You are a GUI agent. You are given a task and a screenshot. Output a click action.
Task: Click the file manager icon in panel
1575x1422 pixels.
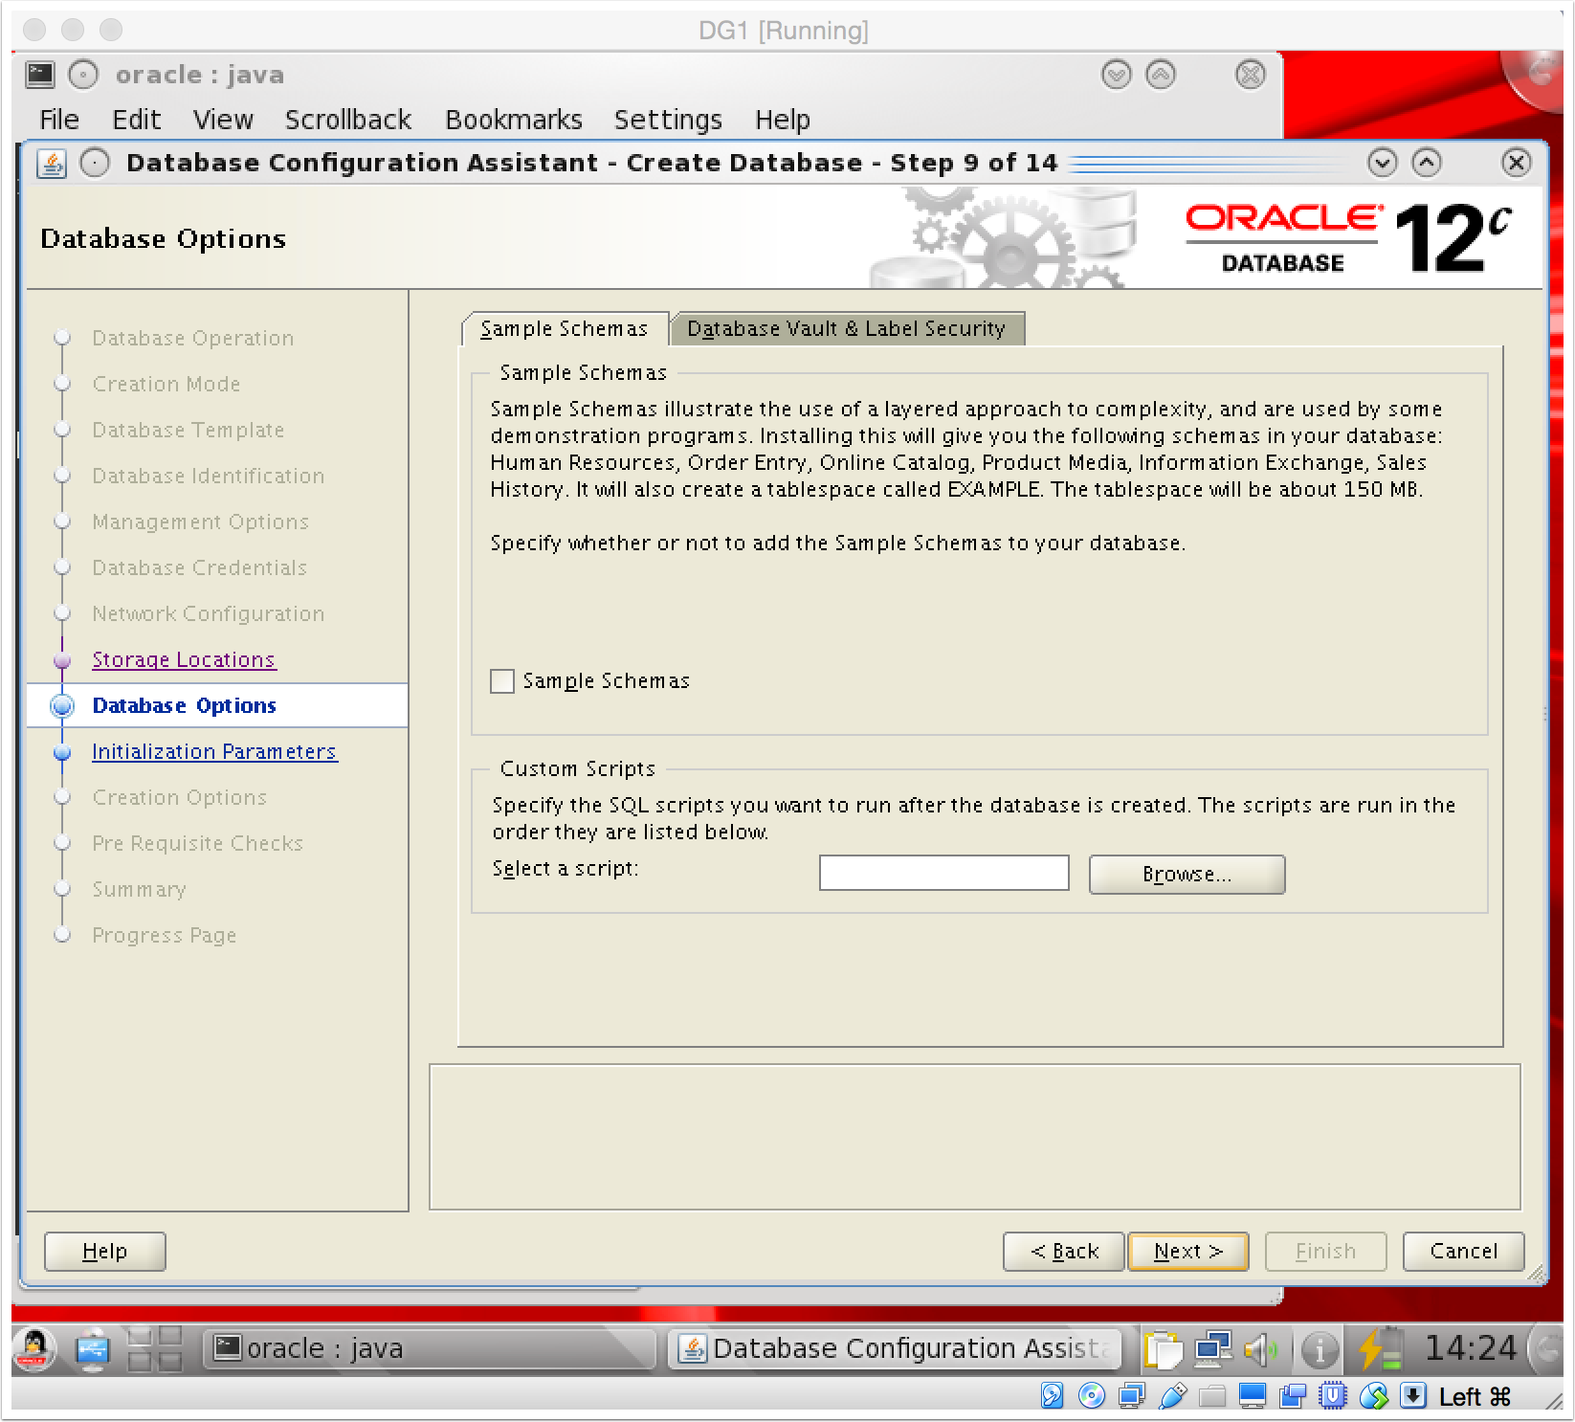tap(93, 1349)
